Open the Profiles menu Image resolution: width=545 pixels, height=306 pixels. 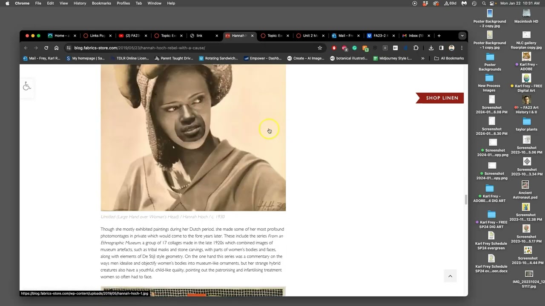pos(123,3)
